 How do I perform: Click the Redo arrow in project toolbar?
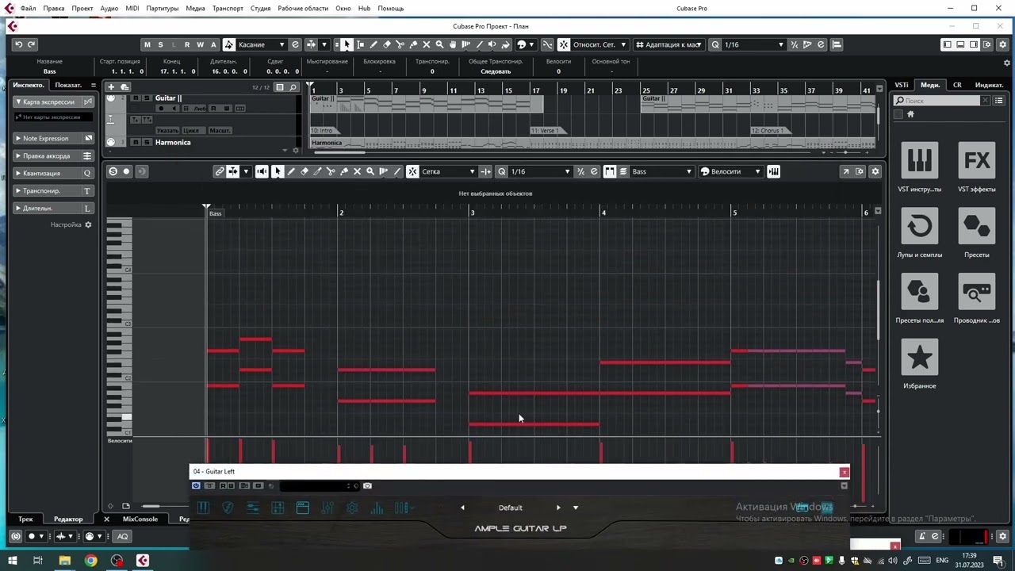click(31, 44)
